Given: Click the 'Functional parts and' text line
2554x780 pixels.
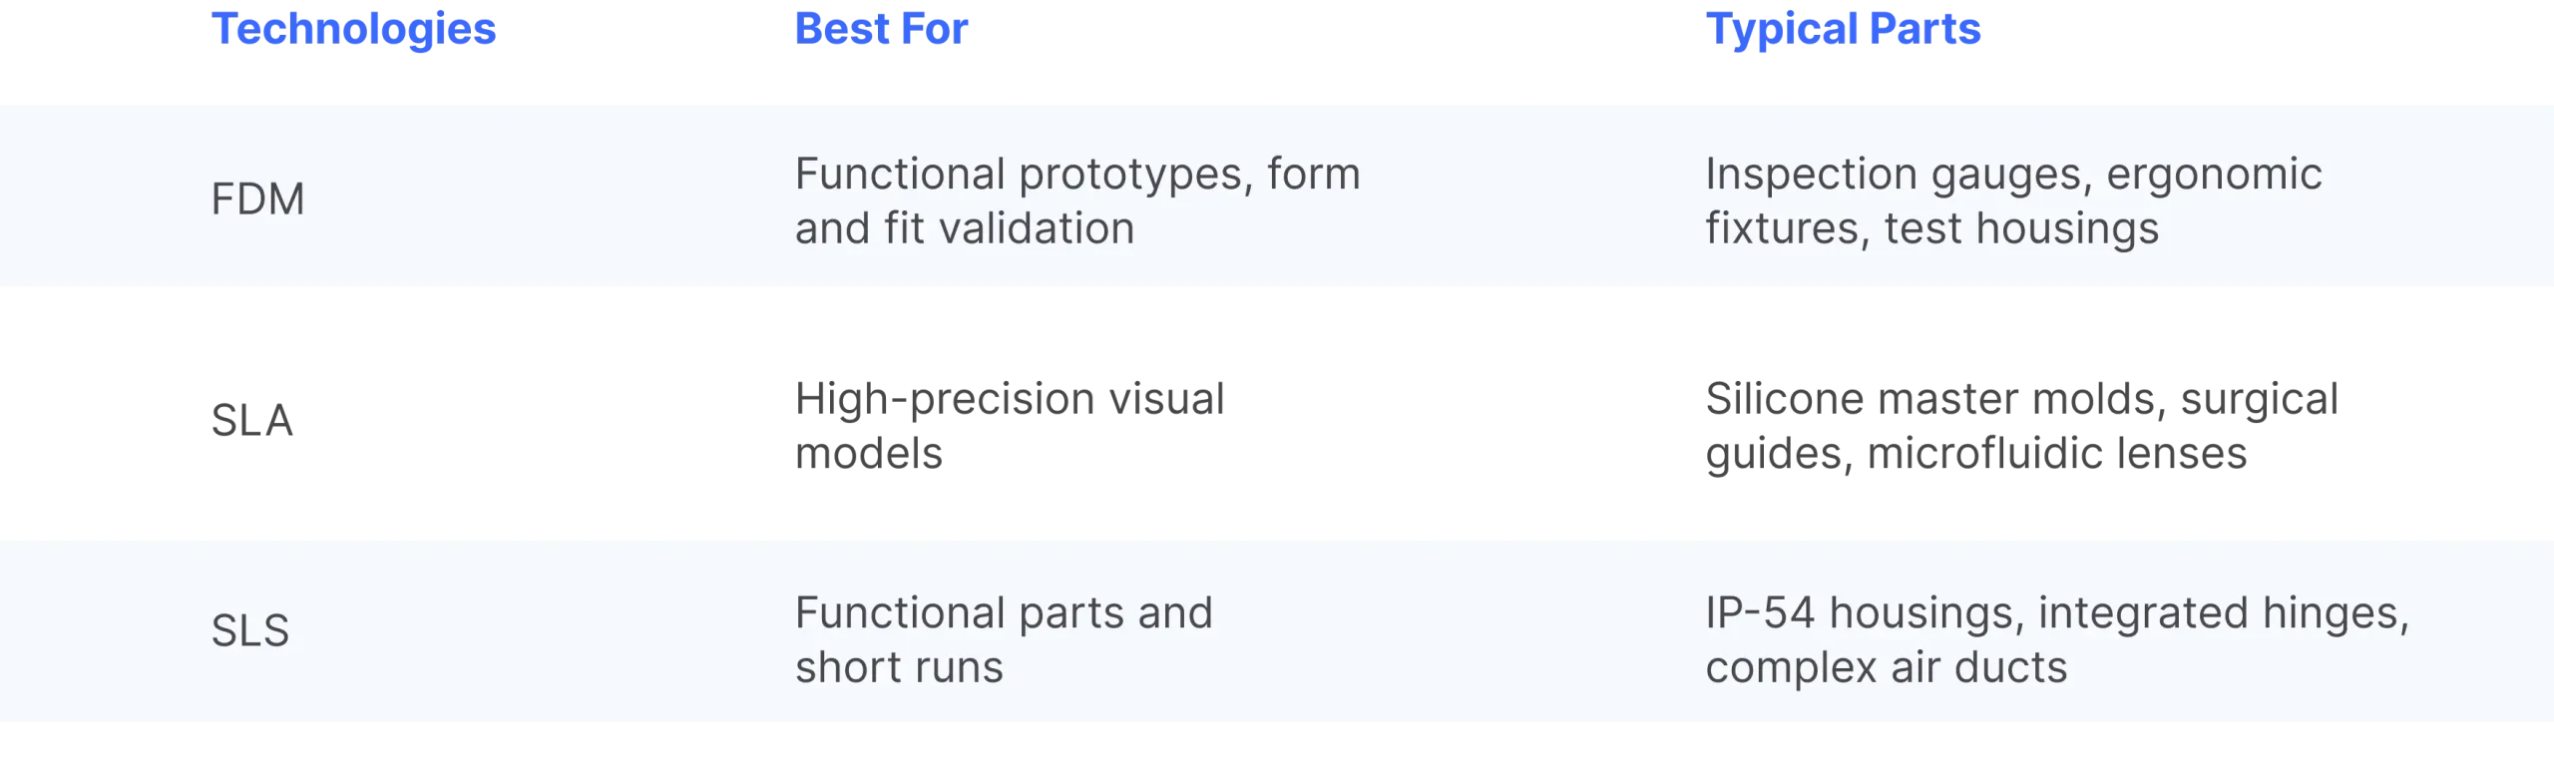Looking at the screenshot, I should point(1004,612).
